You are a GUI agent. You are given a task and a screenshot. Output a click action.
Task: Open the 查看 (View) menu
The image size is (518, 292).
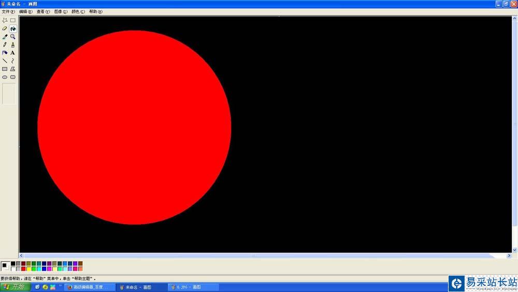click(x=43, y=11)
